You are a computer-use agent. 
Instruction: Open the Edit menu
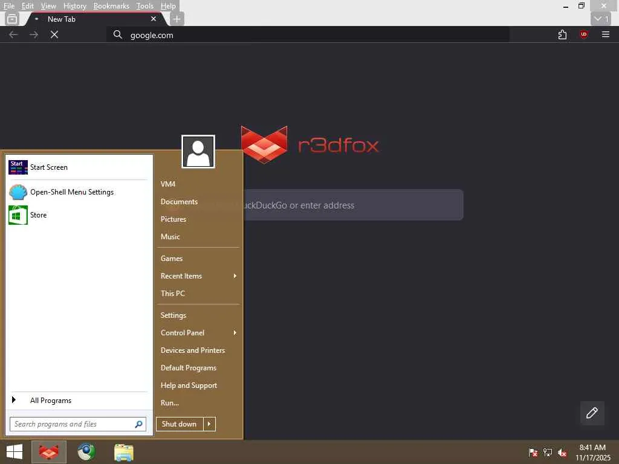coord(27,6)
